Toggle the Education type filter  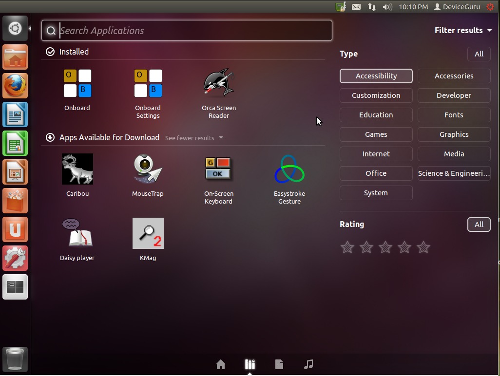click(x=376, y=115)
